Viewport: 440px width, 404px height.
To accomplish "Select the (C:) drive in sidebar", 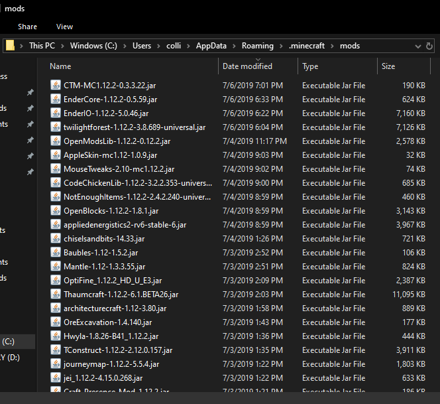I will coord(17,342).
